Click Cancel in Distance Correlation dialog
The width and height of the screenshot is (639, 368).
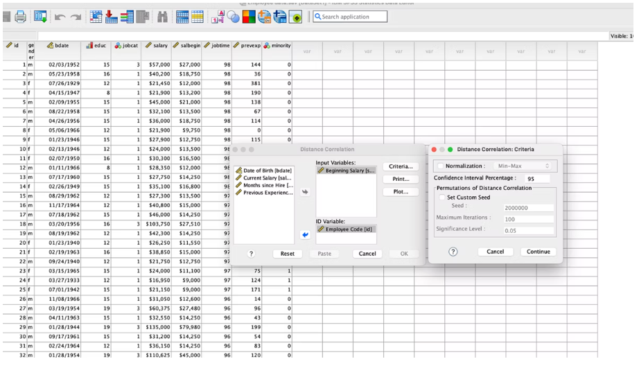[367, 254]
